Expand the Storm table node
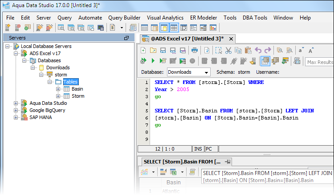Image resolution: width=334 pixels, height=195 pixels. (58, 96)
